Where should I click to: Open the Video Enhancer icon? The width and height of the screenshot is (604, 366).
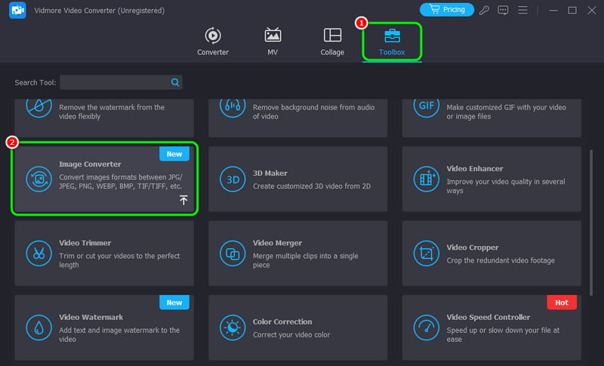(425, 179)
